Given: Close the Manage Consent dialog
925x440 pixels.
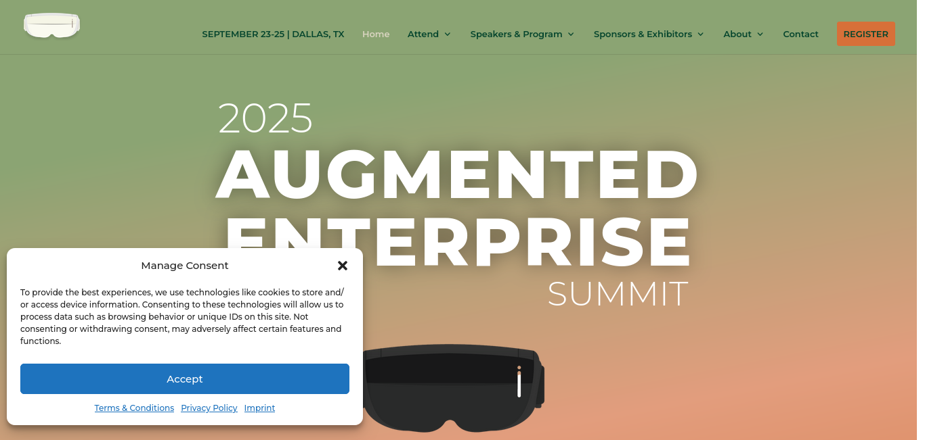Looking at the screenshot, I should coord(343,266).
